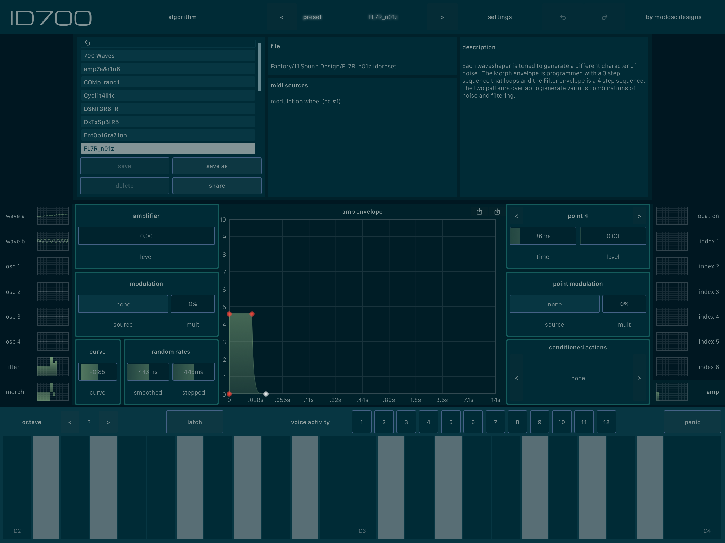The height and width of the screenshot is (543, 725).
Task: Open the point modulation source selector
Action: point(554,304)
